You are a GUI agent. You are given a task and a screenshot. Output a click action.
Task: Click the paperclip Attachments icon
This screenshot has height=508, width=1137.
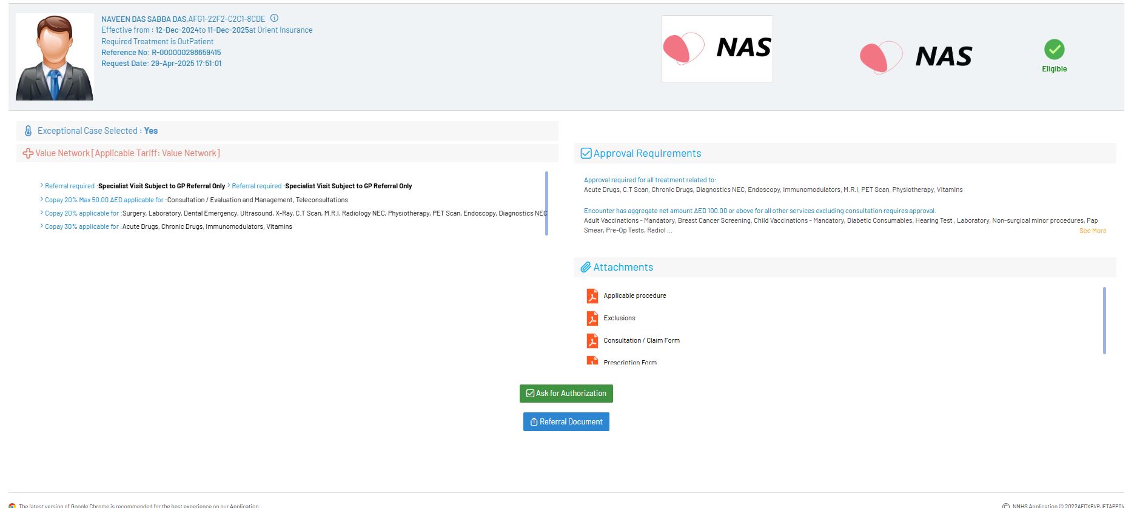tap(586, 267)
